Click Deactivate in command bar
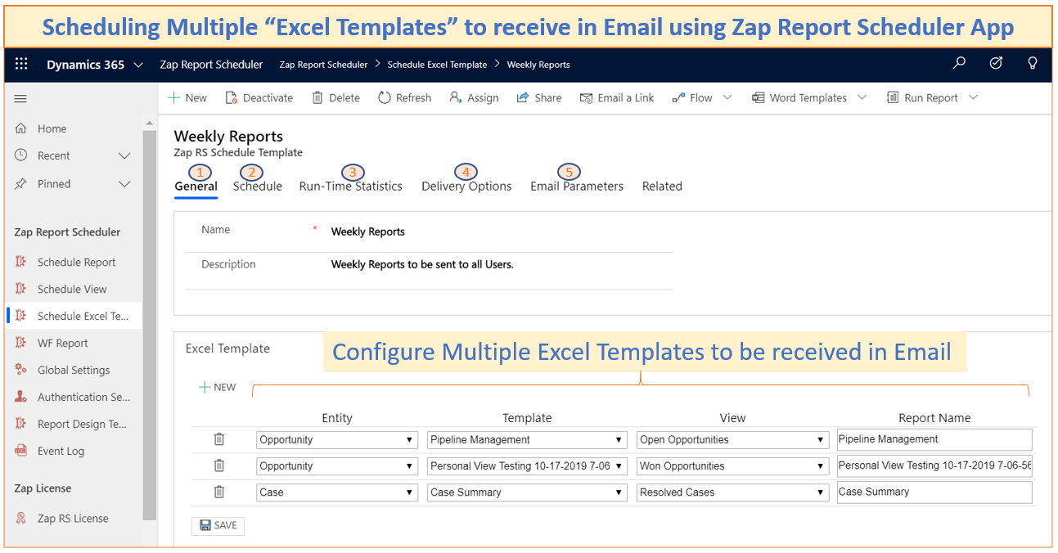 [x=259, y=97]
